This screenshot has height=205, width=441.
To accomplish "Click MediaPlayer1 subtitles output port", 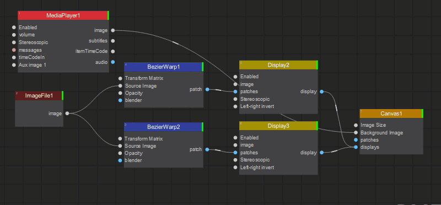I will tap(113, 41).
